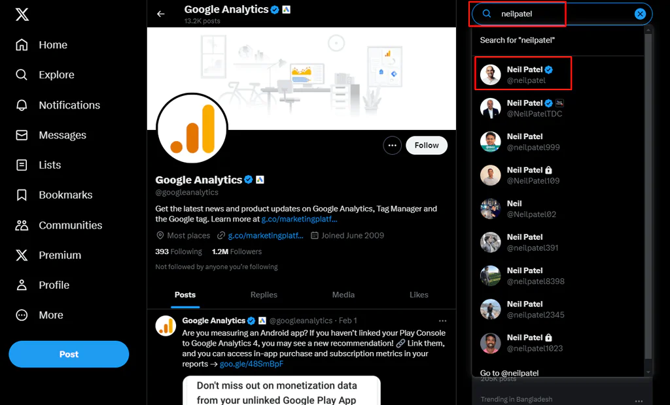Go back with the left arrow
The width and height of the screenshot is (670, 405).
[161, 14]
